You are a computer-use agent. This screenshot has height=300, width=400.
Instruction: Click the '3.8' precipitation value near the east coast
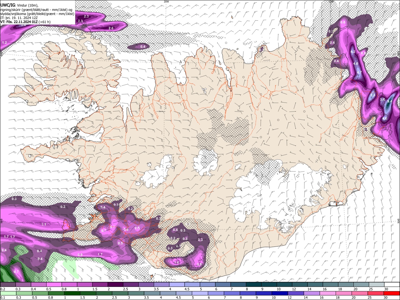(x=382, y=99)
